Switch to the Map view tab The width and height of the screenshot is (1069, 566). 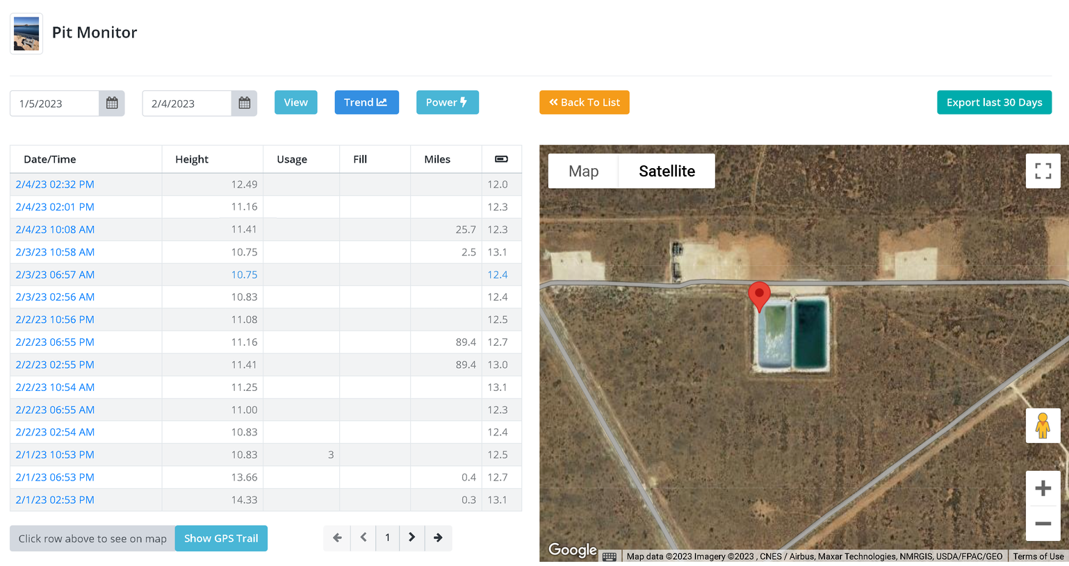click(583, 171)
